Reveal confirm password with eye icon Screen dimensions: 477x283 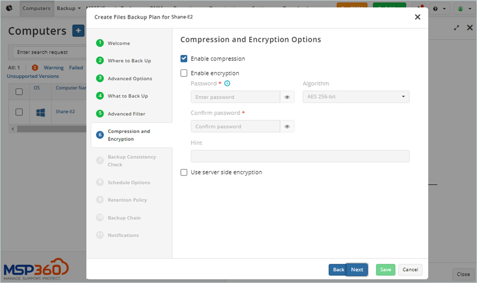coord(287,127)
